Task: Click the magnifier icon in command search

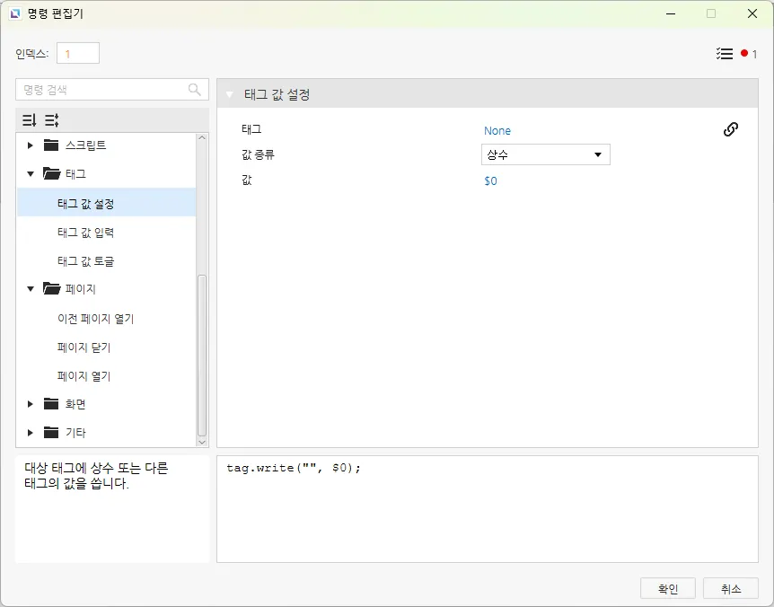Action: [x=195, y=90]
